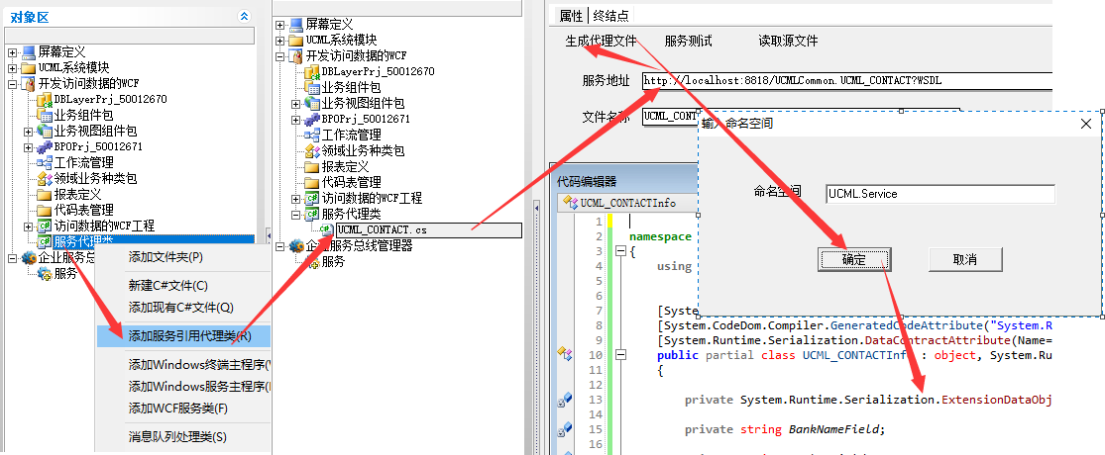The width and height of the screenshot is (1105, 455).
Task: Expand 屏幕定义 node in left object tree
Action: click(x=12, y=52)
